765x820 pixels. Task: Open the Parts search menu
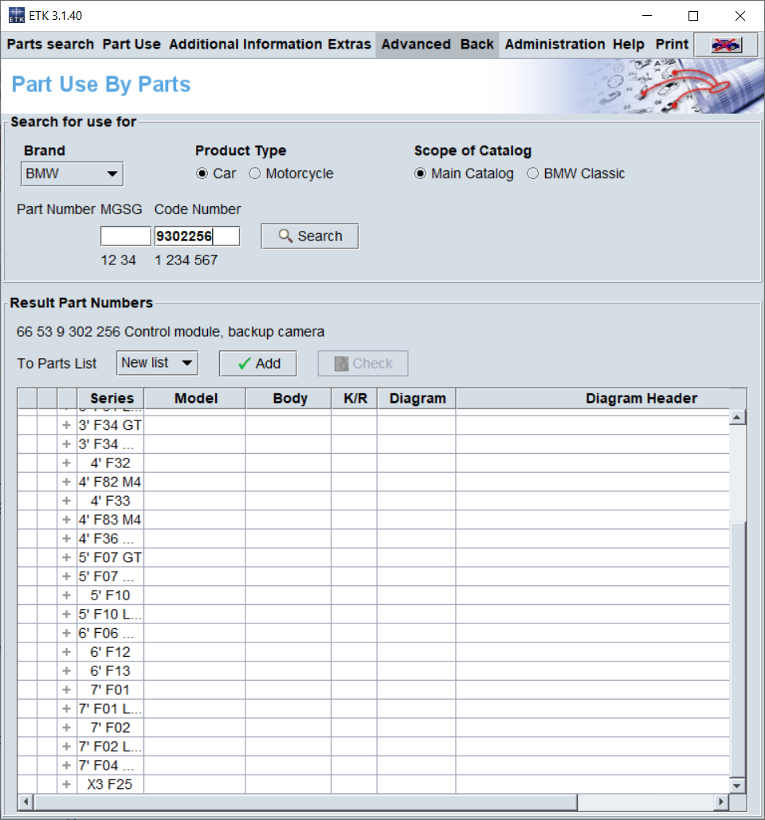[x=50, y=45]
